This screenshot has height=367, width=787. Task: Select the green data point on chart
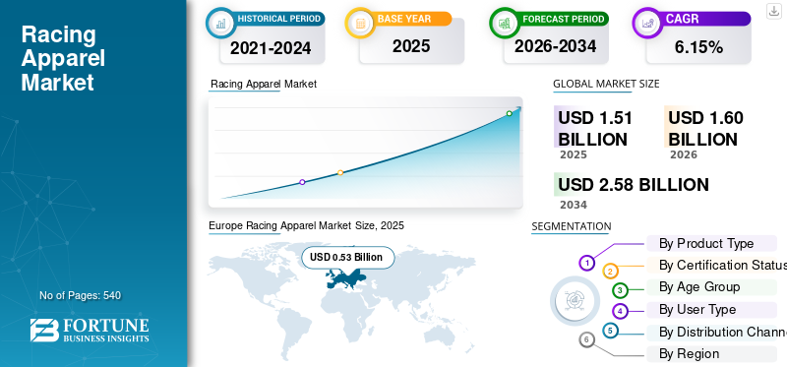point(509,113)
